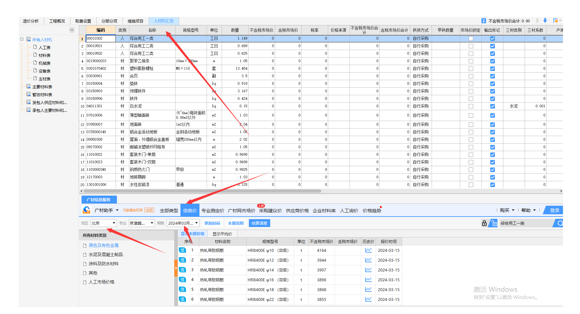Viewport: 580px width, 314px height.
Task: Collapse the 所有人材机 tree node
Action: pos(22,39)
